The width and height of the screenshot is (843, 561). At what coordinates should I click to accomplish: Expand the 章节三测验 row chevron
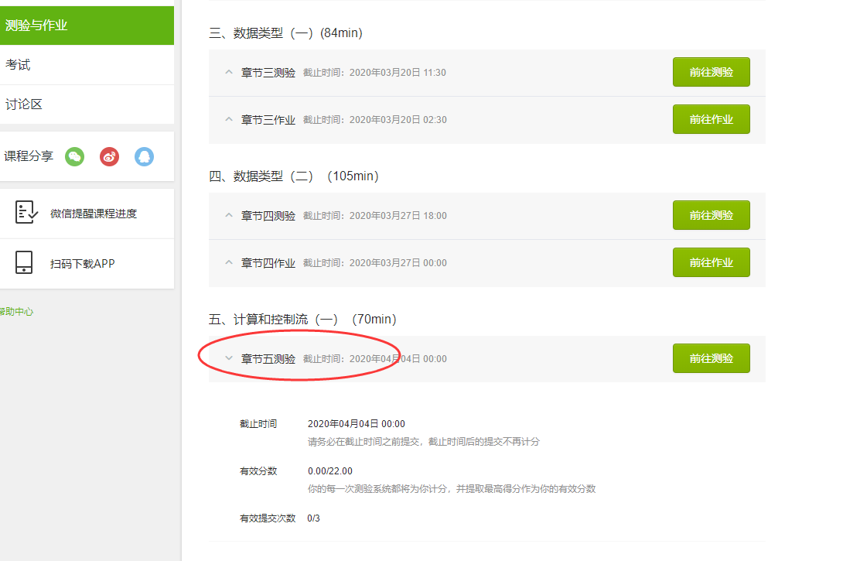tap(228, 73)
